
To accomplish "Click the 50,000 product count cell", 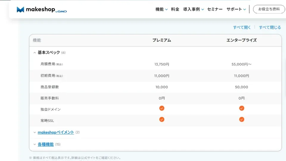I will pyautogui.click(x=242, y=87).
